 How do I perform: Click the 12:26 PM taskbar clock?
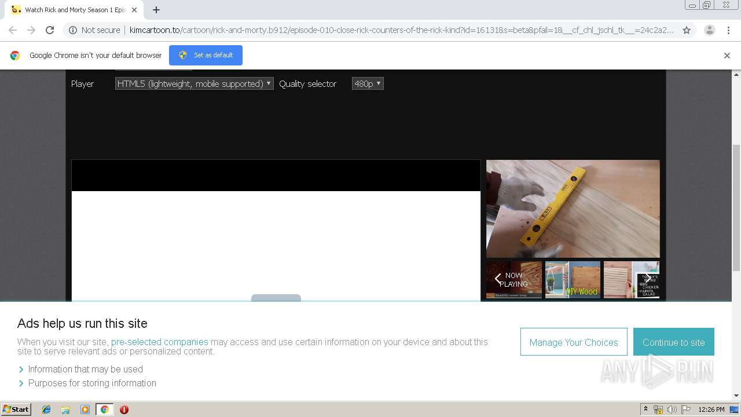[711, 409]
